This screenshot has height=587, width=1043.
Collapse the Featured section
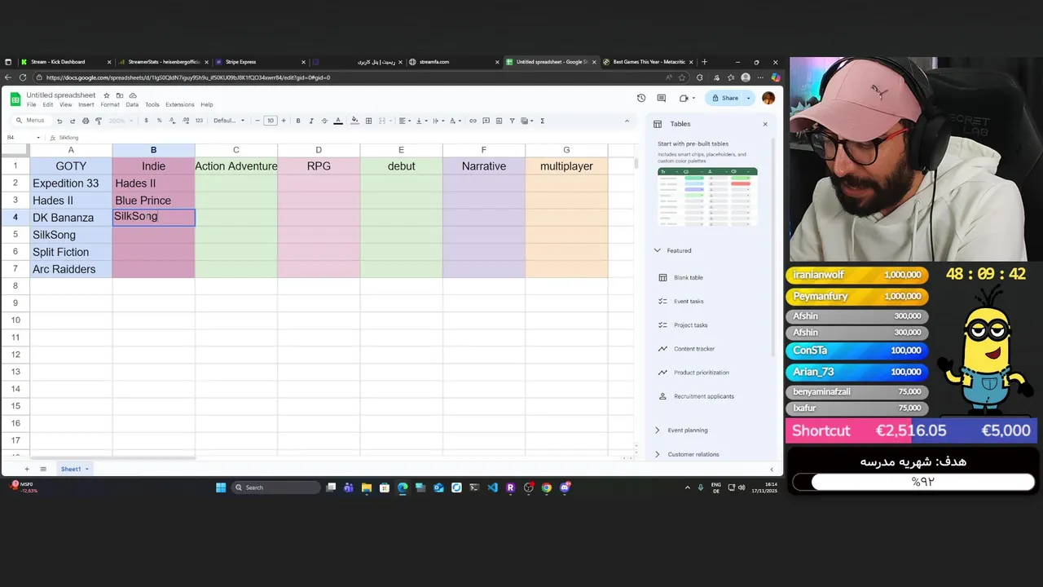[x=658, y=250]
